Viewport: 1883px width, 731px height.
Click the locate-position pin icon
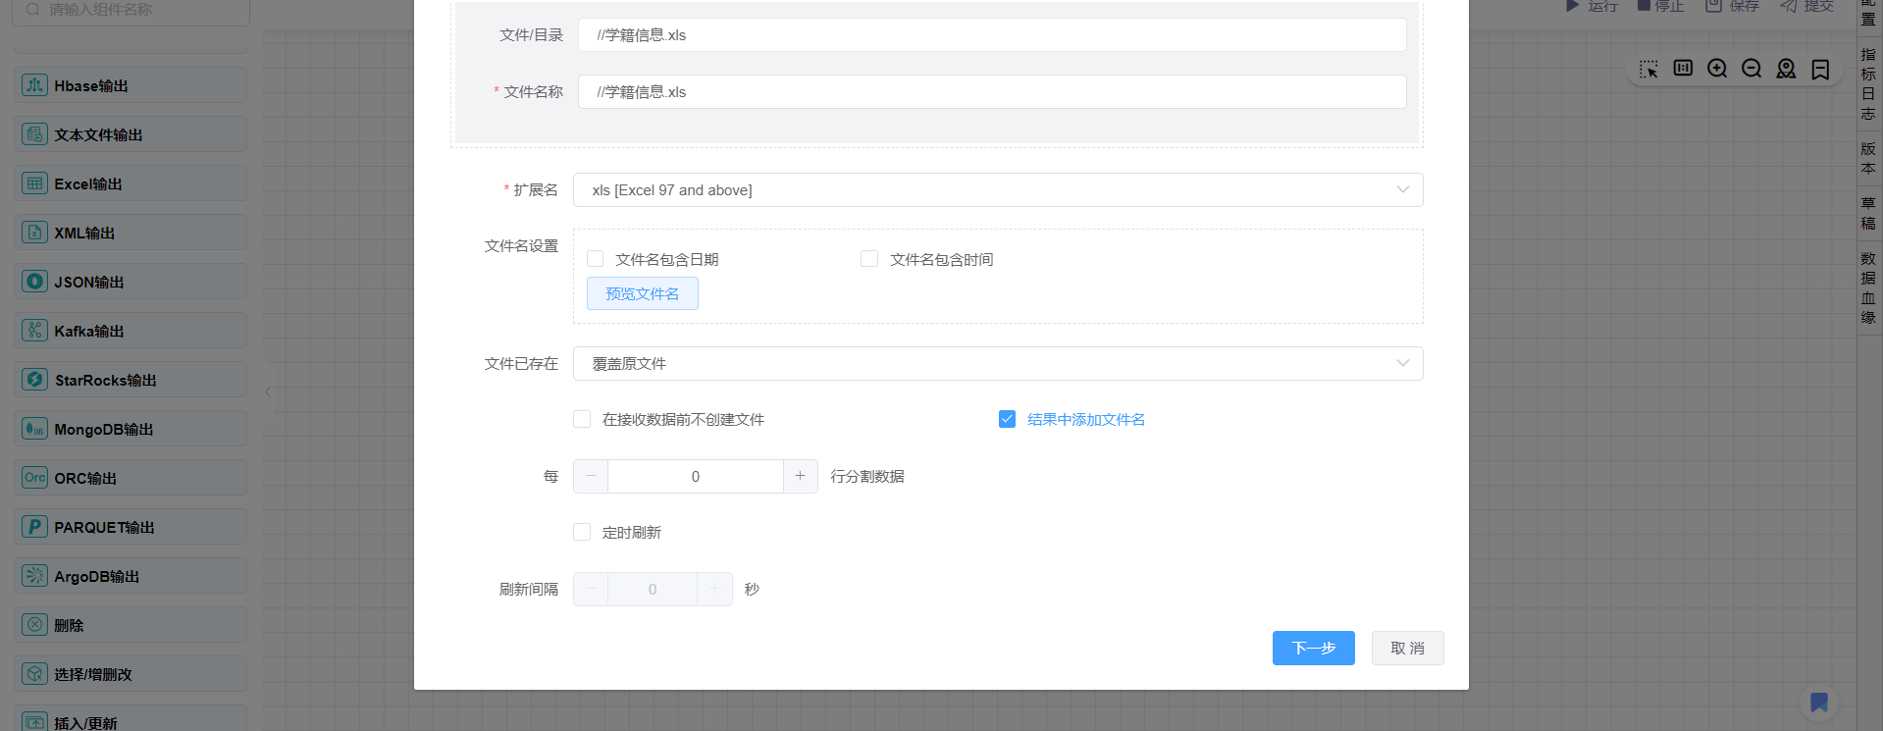tap(1786, 69)
